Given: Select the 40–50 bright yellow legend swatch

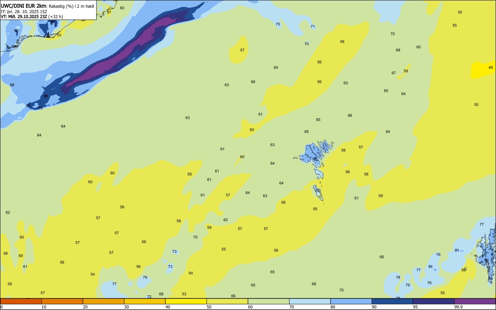Looking at the screenshot, I should point(186,301).
